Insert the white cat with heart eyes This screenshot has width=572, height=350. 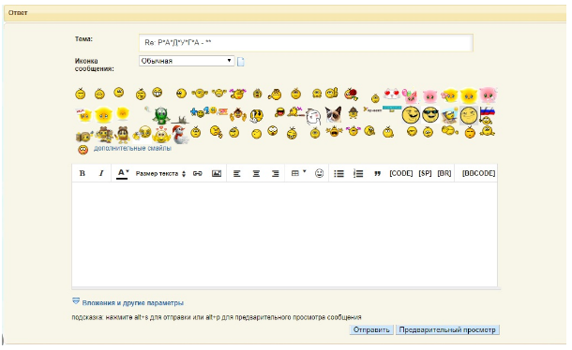pos(392,94)
